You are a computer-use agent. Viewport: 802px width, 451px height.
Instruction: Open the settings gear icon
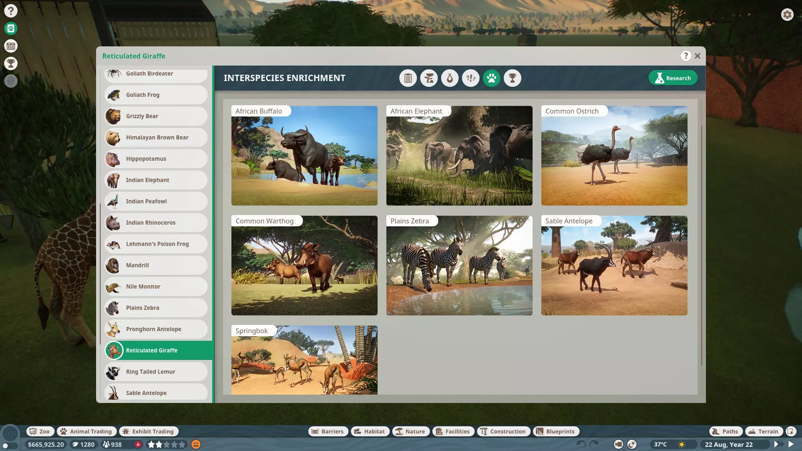787,15
